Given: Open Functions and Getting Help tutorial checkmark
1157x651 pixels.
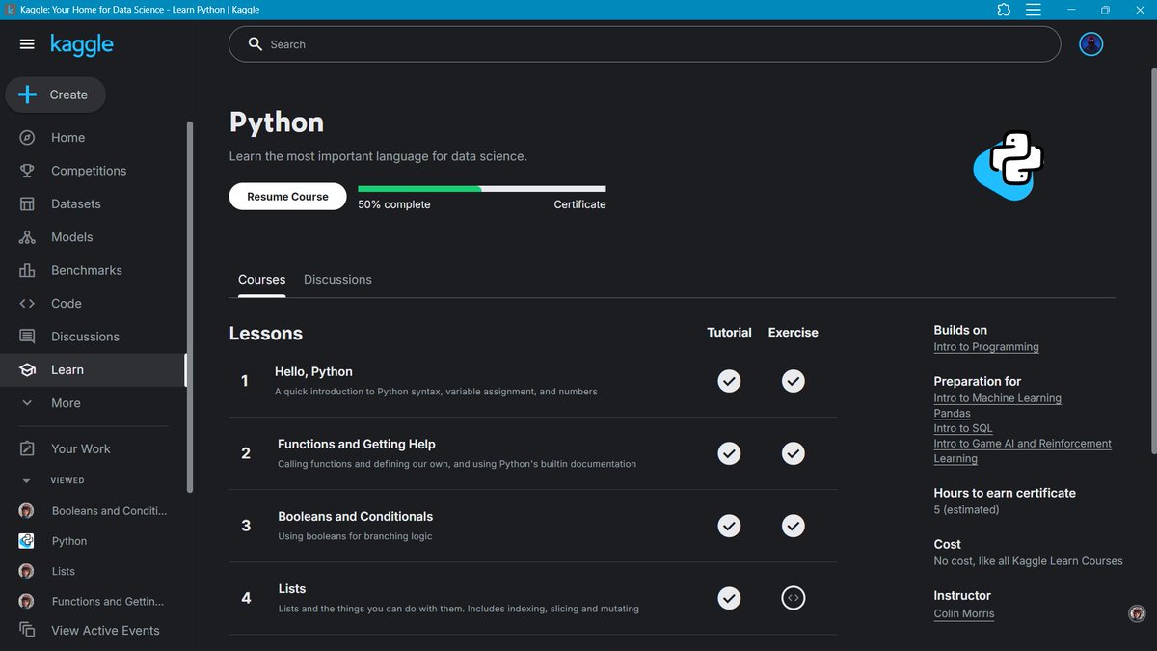Looking at the screenshot, I should [x=729, y=453].
